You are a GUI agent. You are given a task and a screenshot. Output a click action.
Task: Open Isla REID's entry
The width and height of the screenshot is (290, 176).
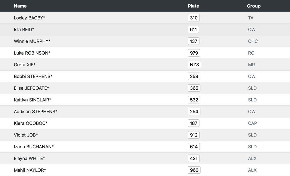[24, 29]
